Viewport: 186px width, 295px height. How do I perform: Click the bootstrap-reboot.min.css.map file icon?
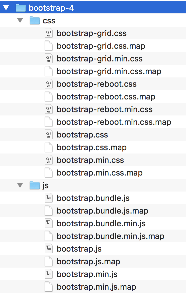click(49, 122)
